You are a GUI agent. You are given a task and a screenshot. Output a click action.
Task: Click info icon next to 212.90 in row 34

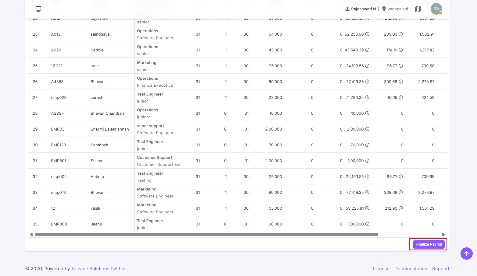click(x=401, y=208)
